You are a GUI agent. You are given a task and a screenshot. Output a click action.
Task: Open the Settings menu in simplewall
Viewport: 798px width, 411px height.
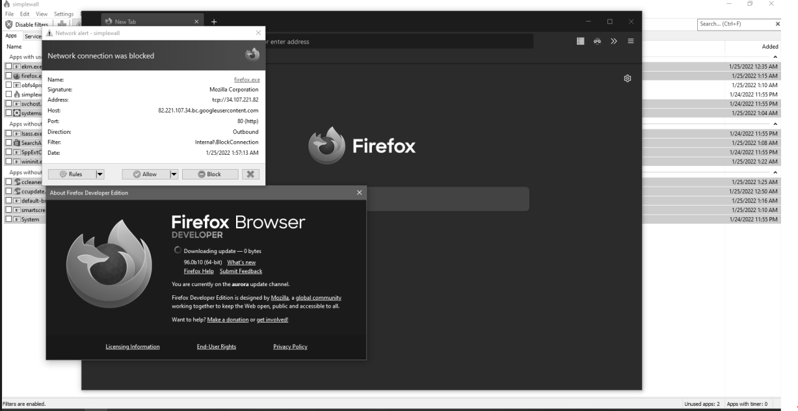pos(64,14)
